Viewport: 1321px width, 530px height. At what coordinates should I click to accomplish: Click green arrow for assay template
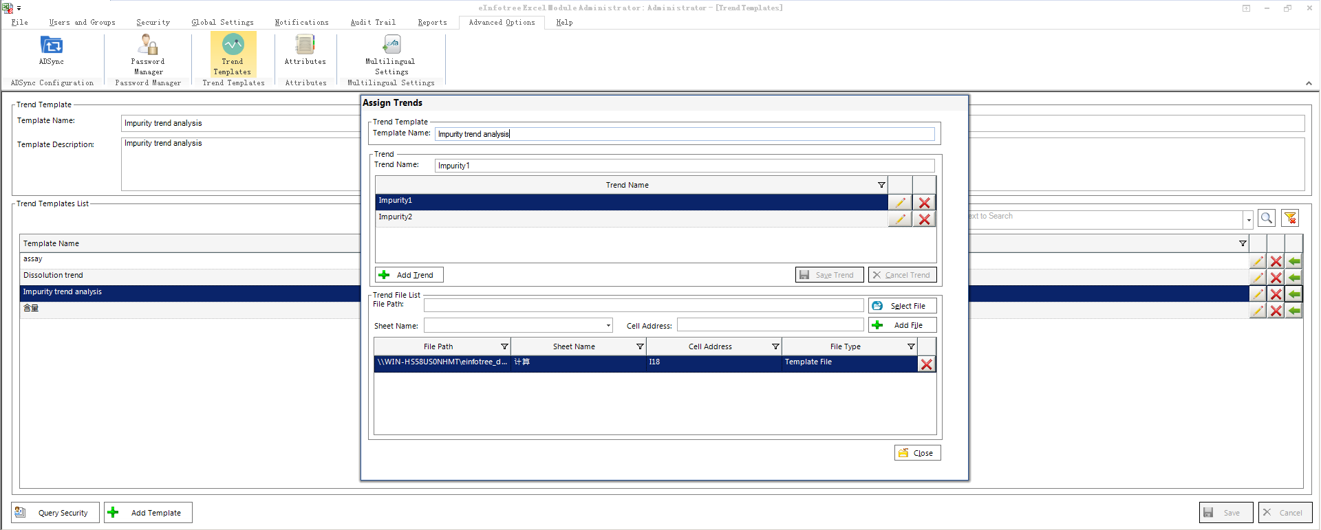[1294, 261]
